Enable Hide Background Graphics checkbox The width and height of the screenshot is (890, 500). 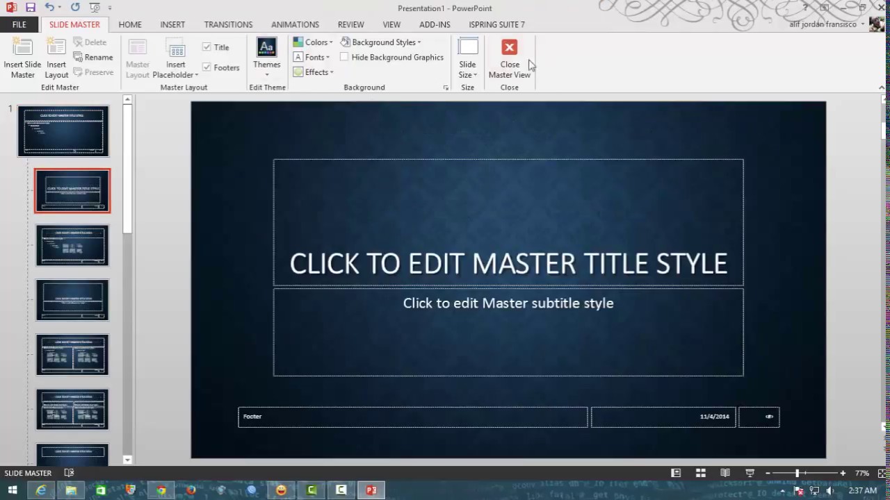click(x=344, y=57)
